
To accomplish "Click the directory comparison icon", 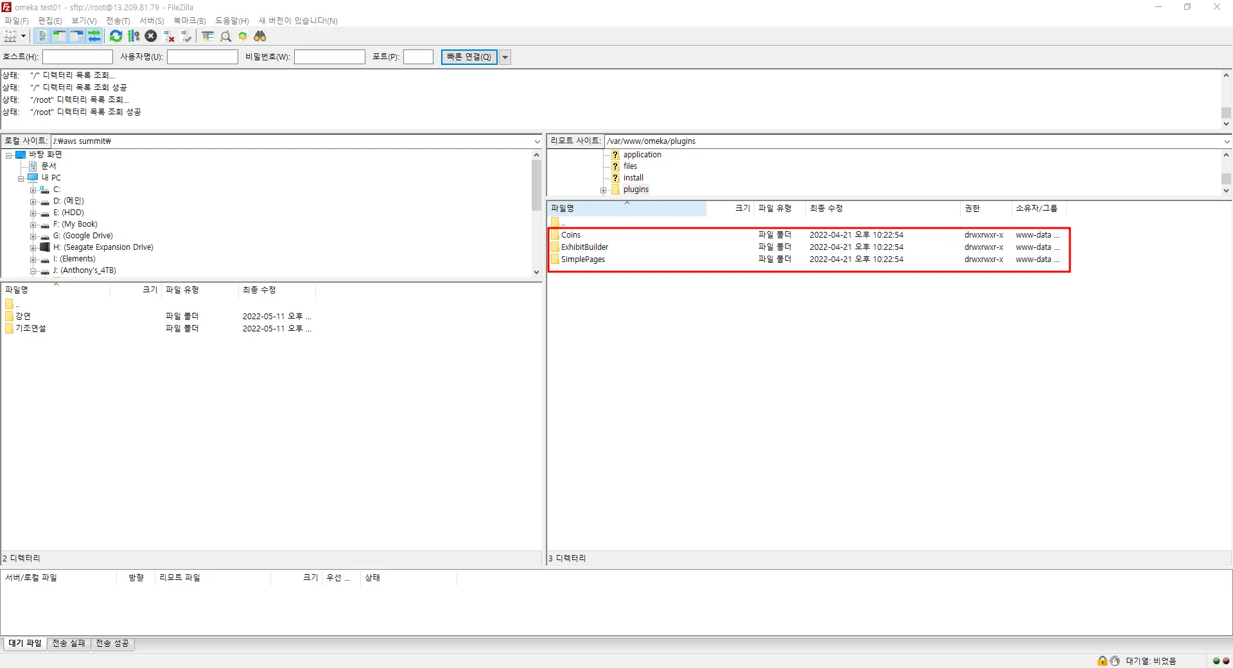I will (x=225, y=37).
